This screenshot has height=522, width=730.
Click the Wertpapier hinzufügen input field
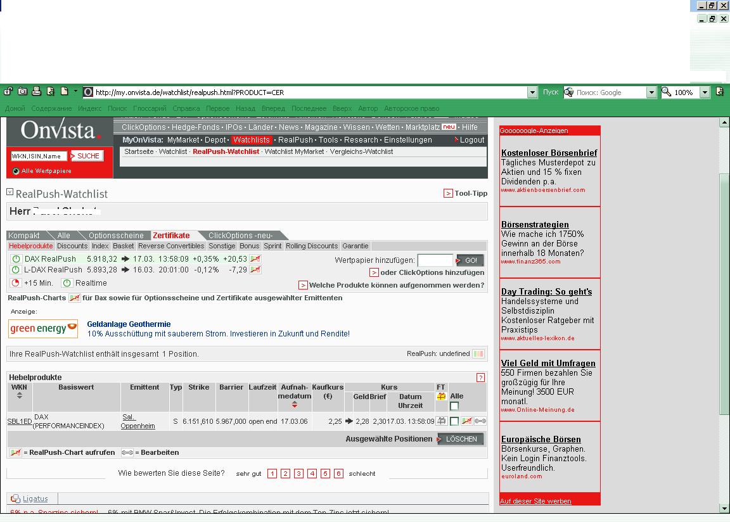(435, 260)
